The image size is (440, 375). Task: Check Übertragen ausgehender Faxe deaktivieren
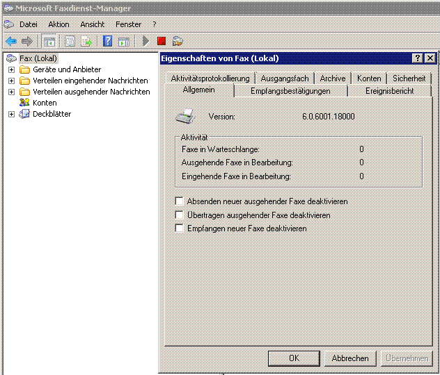point(179,215)
